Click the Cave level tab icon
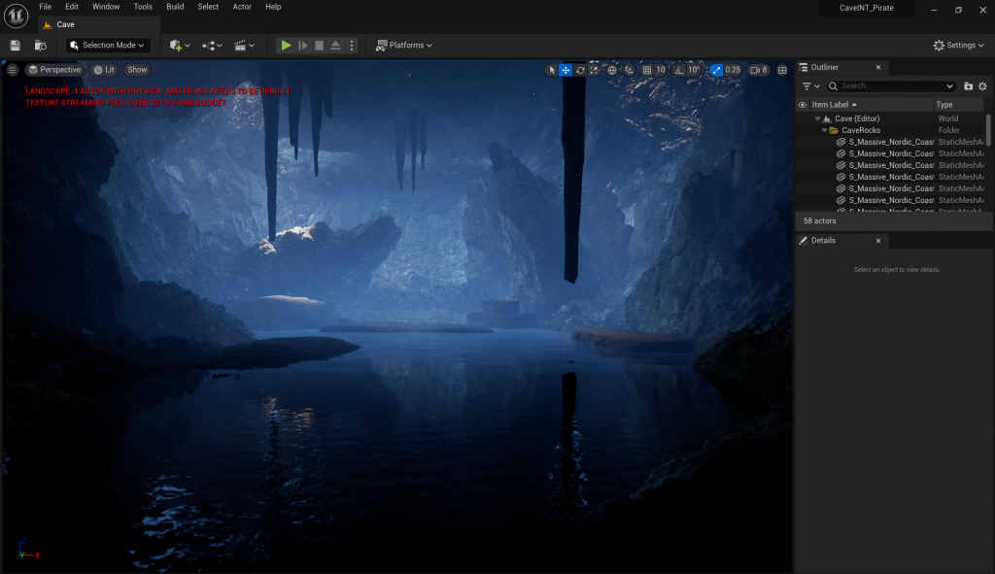Viewport: 995px width, 574px height. [x=48, y=24]
